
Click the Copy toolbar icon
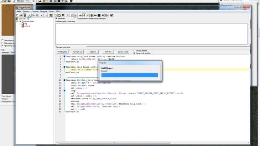click(x=33, y=15)
